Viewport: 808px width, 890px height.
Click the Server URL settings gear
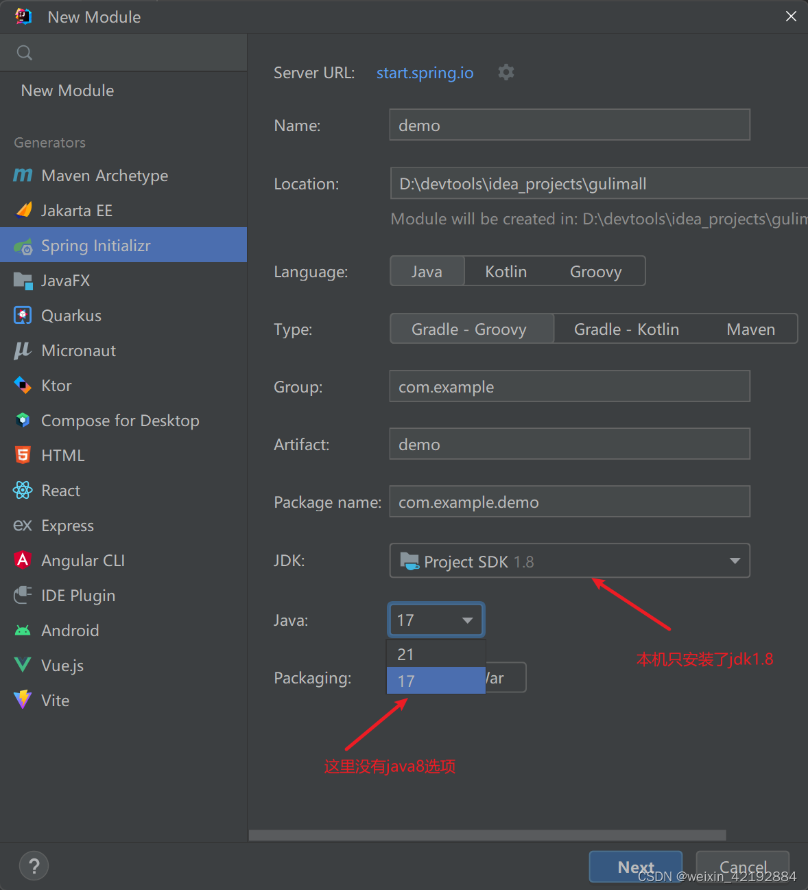point(506,72)
